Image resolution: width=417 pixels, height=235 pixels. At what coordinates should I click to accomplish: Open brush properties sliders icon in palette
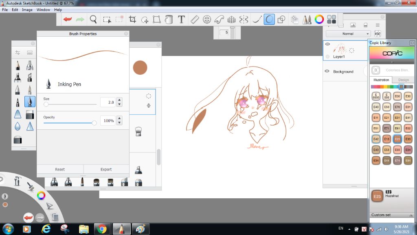coord(18,53)
